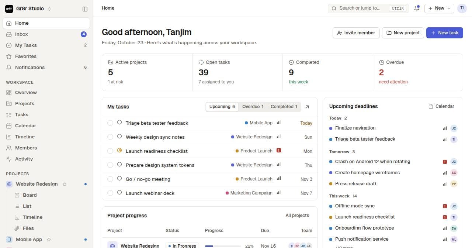
Task: Expand My tasks using the arrow icon
Action: point(307,107)
